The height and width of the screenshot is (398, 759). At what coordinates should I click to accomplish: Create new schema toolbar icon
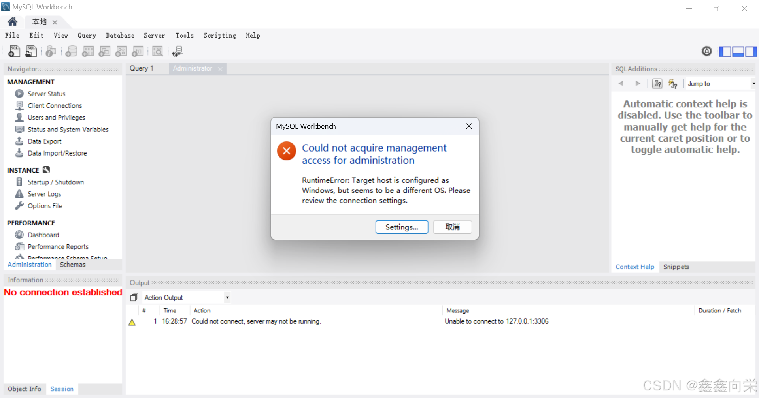coord(71,51)
